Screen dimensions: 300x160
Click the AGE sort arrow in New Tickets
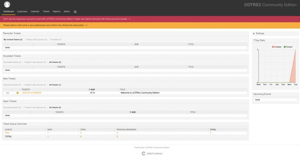pos(89,89)
